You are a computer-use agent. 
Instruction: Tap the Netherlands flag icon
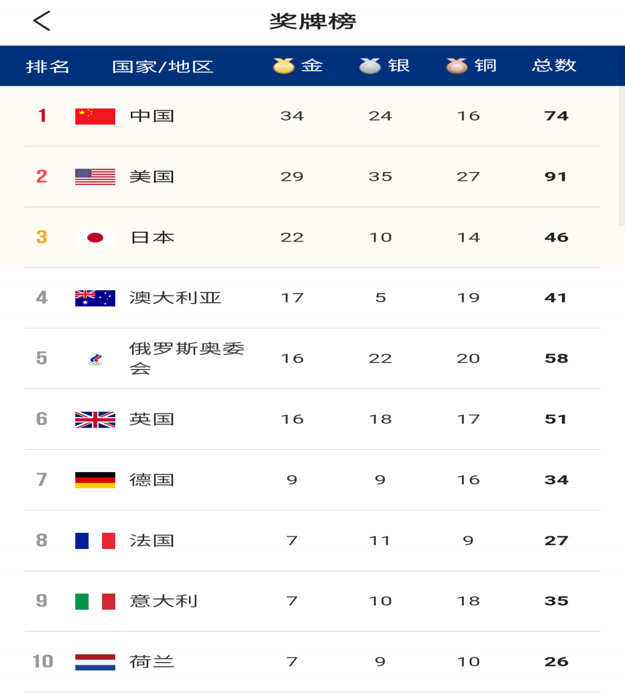pos(95,662)
